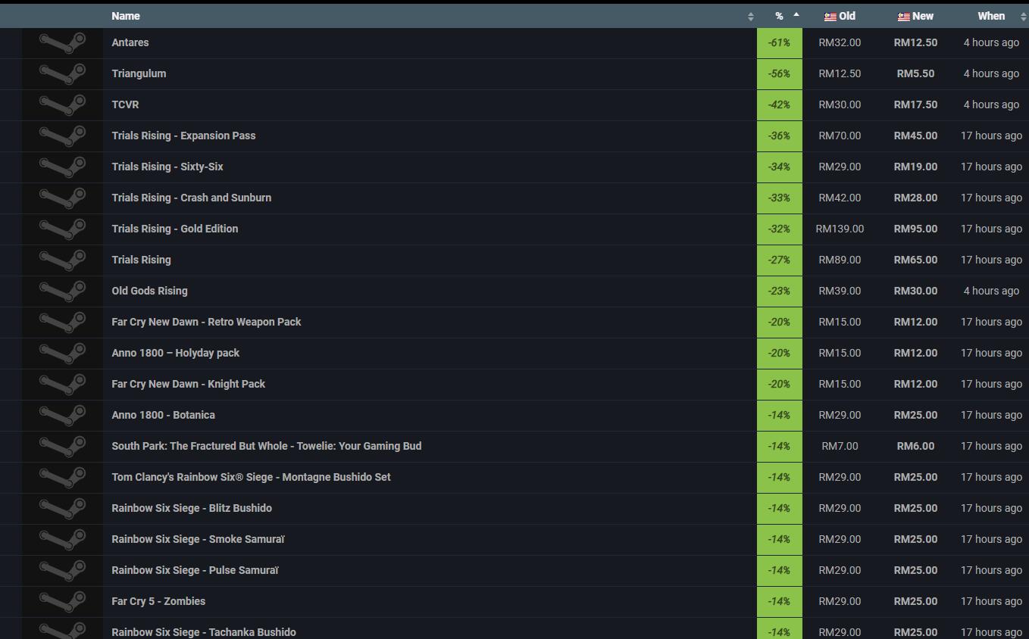Click the flag icon in the New column header

[x=904, y=17]
